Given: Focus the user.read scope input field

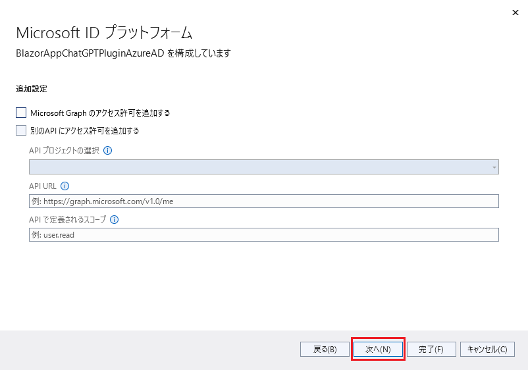Looking at the screenshot, I should pos(263,235).
